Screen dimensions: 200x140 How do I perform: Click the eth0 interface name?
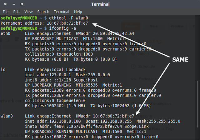[5, 33]
